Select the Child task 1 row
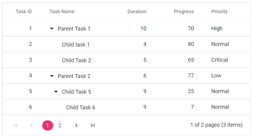 tap(126, 44)
